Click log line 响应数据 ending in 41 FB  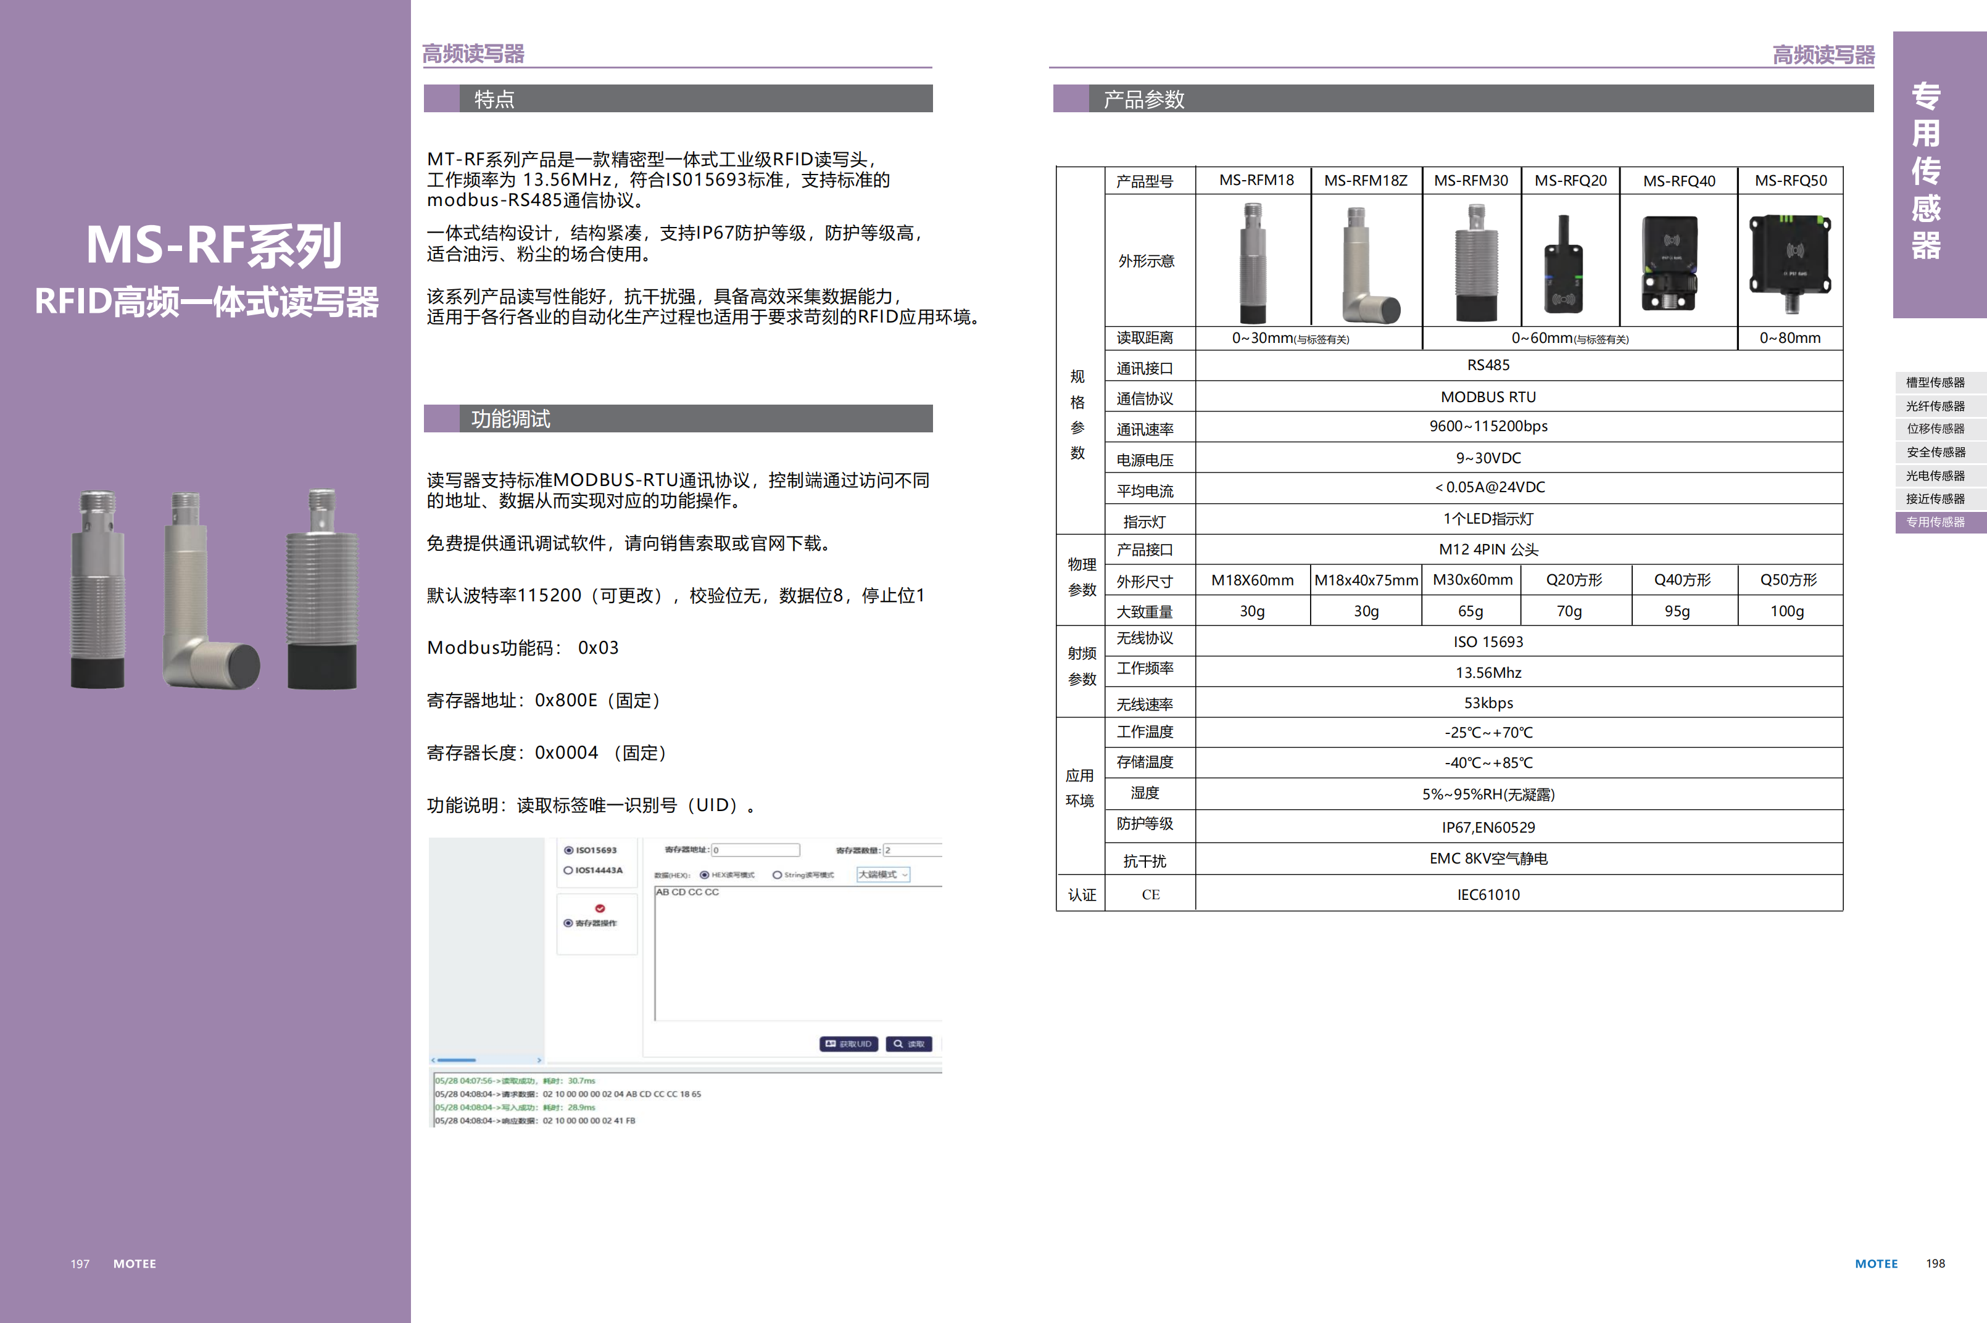[535, 1121]
